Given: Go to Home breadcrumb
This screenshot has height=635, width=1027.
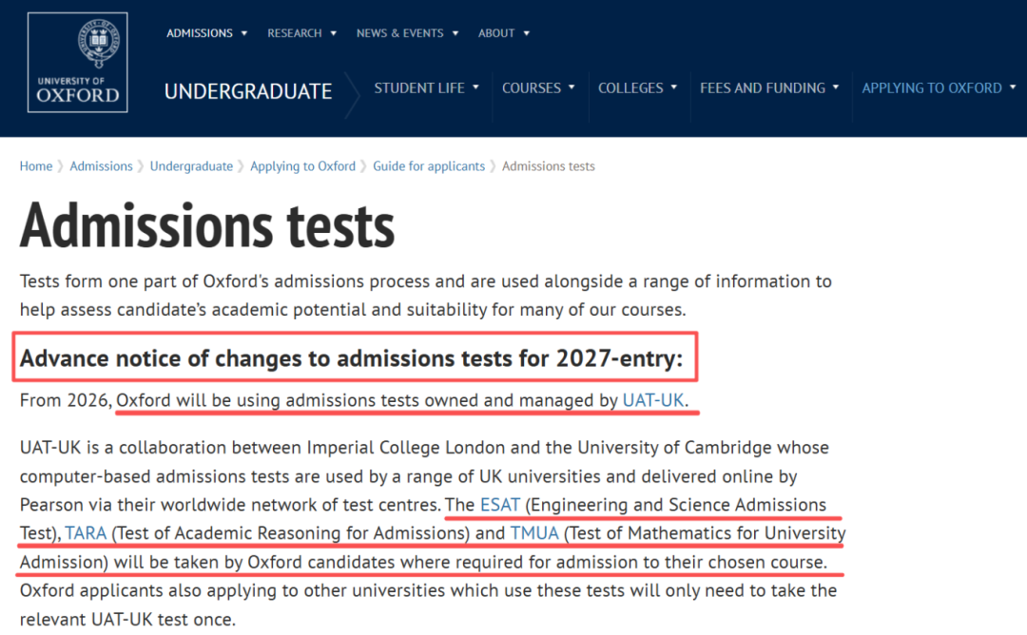Looking at the screenshot, I should tap(36, 166).
